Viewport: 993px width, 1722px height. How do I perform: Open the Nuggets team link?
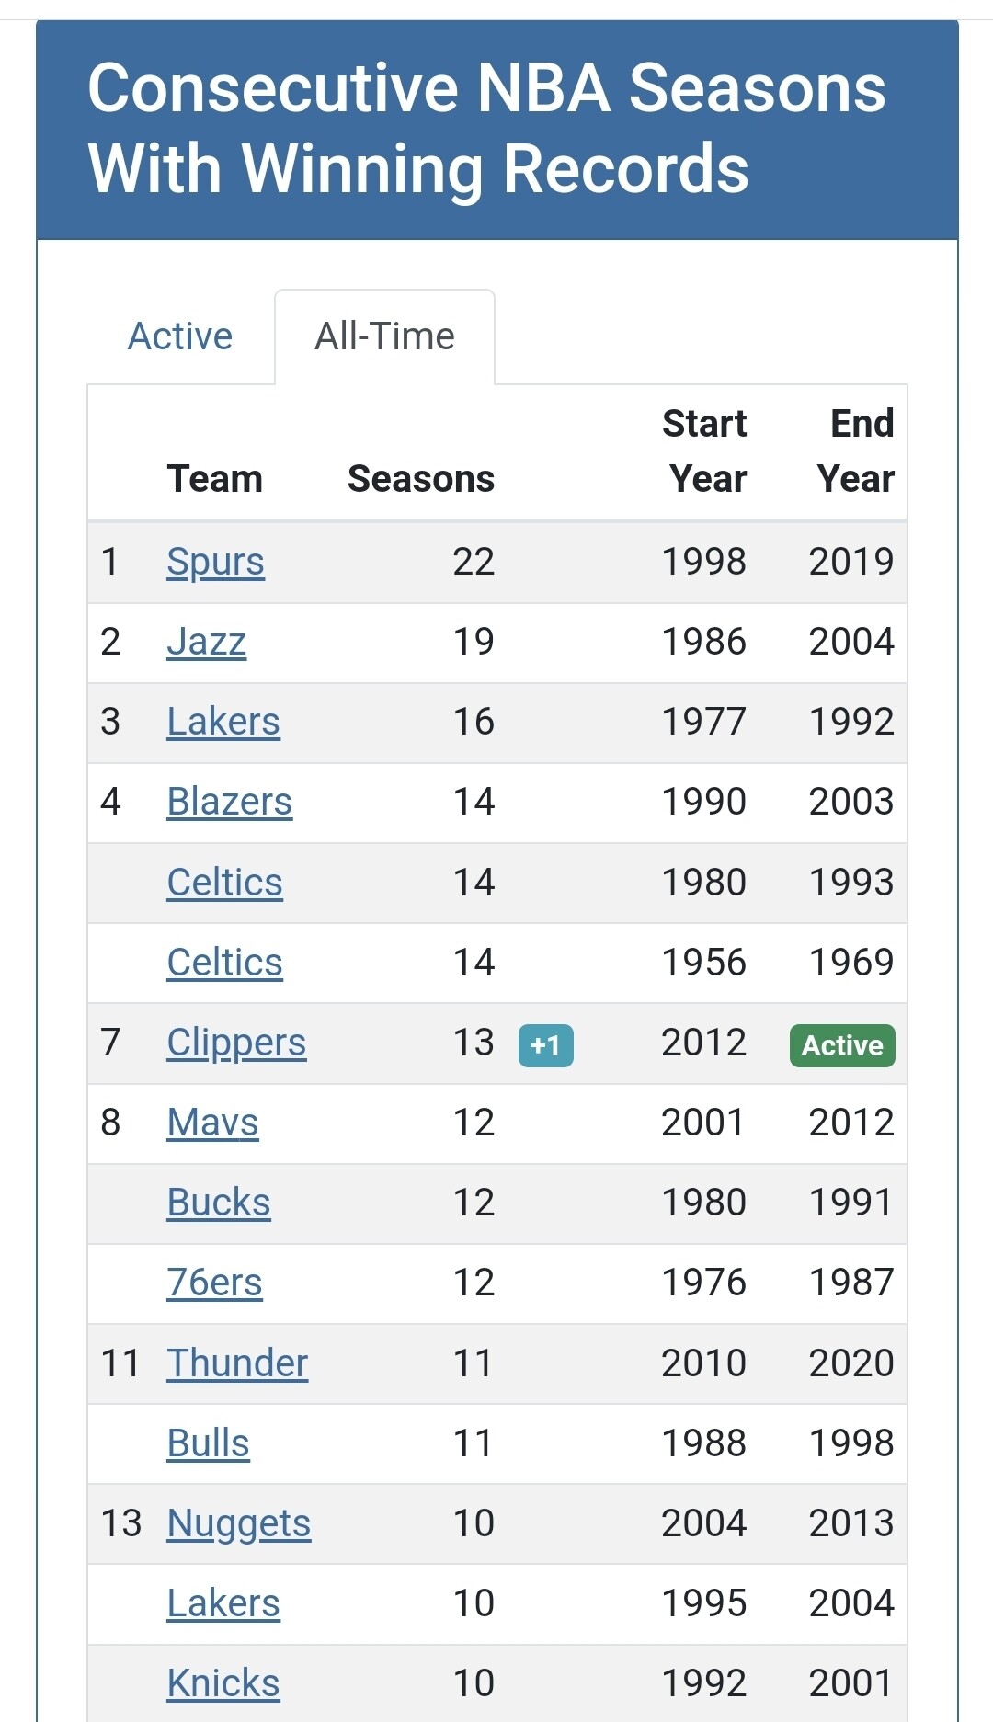click(x=239, y=1523)
